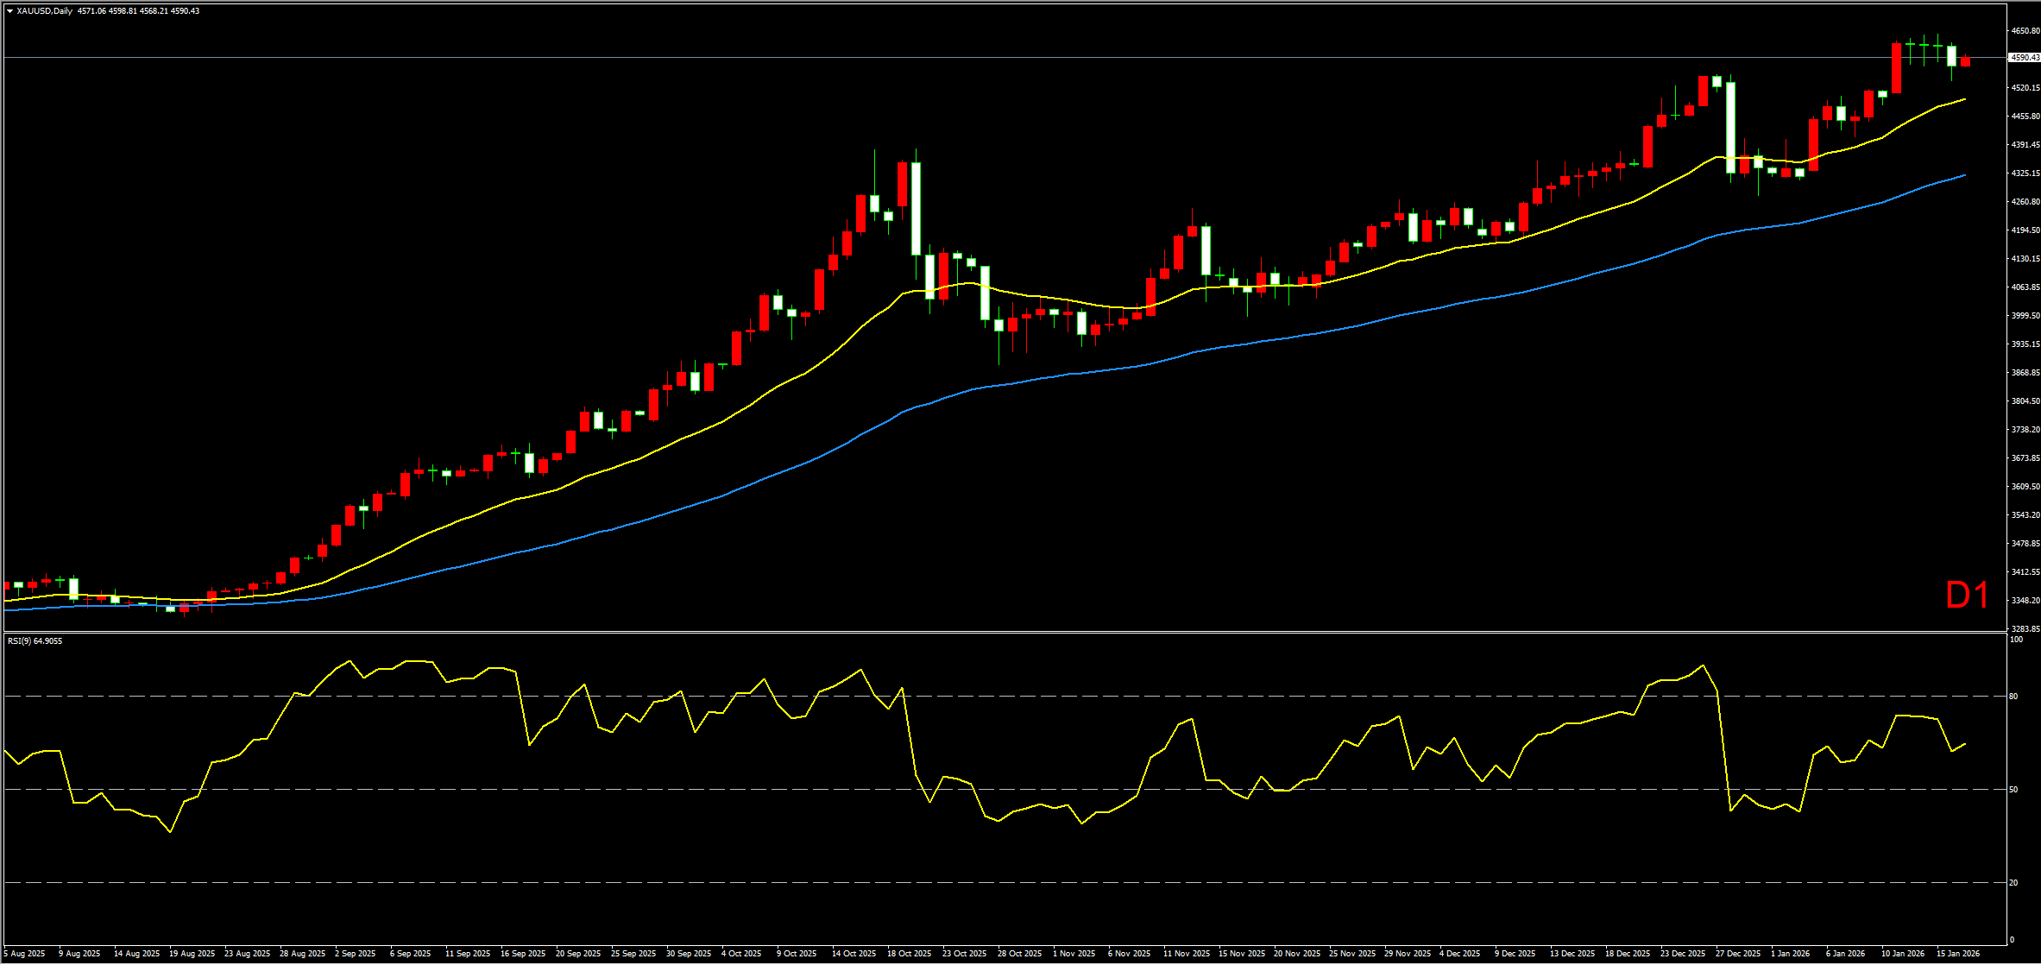The height and width of the screenshot is (965, 2041).
Task: Click the 1 Jan 2026 date label
Action: pyautogui.click(x=1790, y=954)
